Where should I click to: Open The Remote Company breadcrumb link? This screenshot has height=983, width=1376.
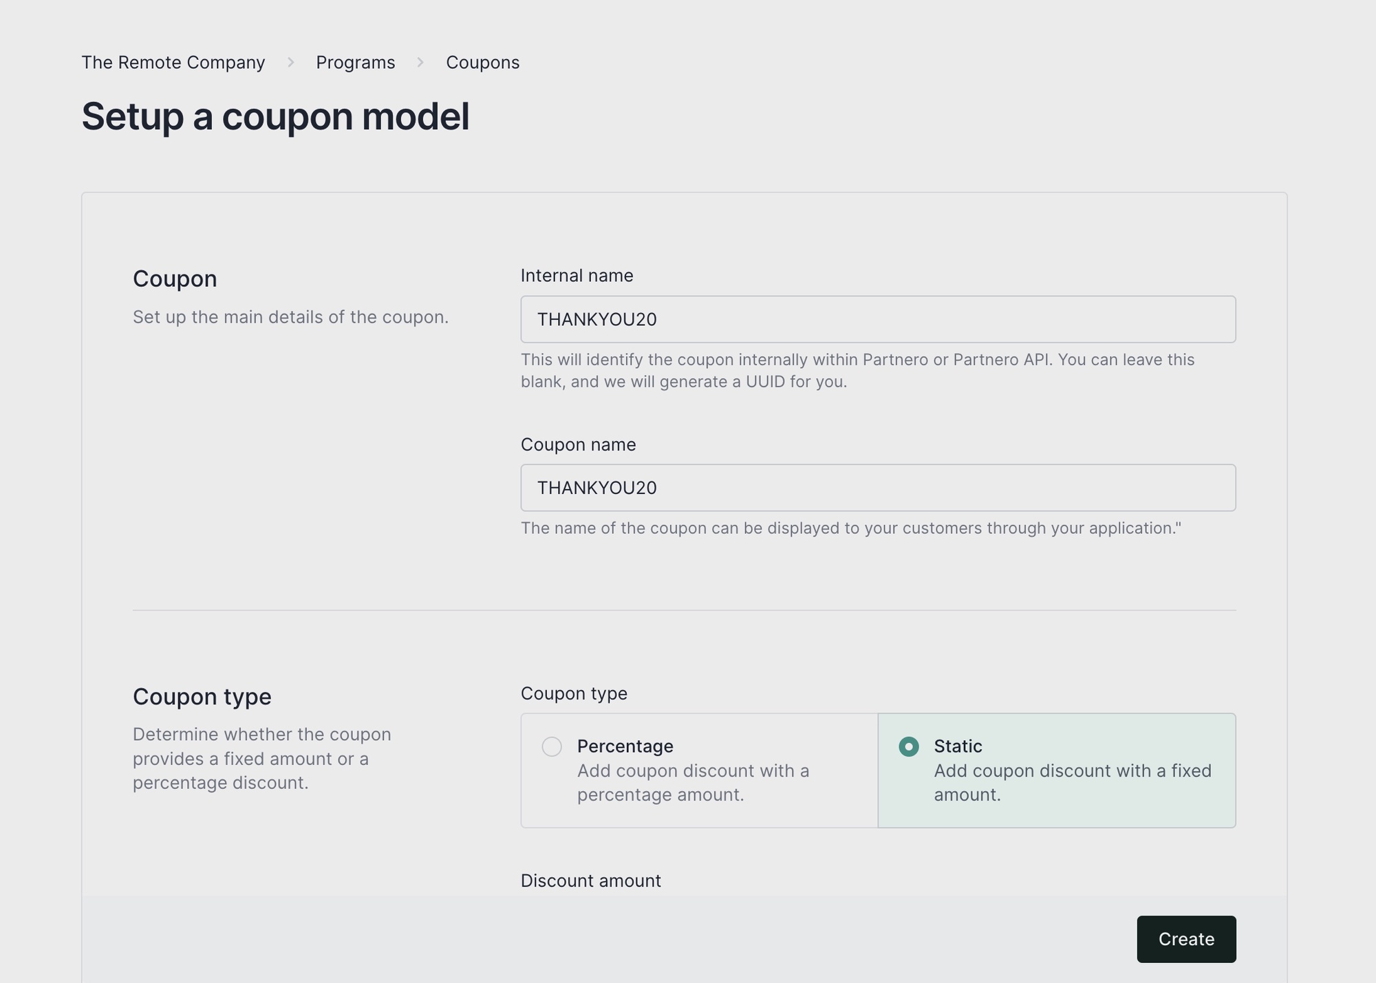pyautogui.click(x=173, y=63)
